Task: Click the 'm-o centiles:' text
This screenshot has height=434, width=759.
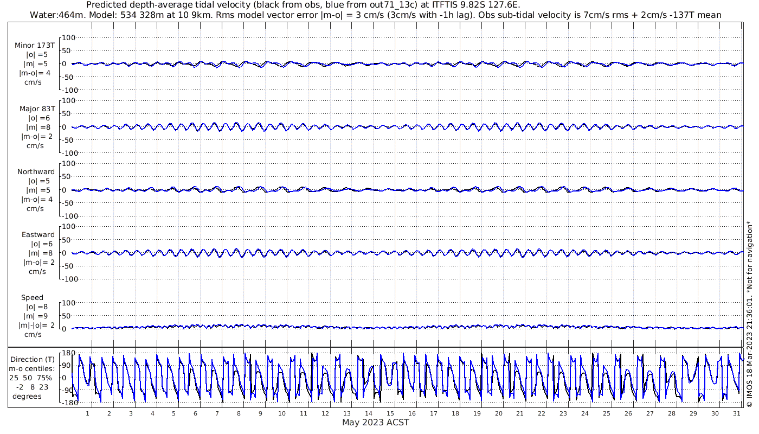Action: pos(31,369)
